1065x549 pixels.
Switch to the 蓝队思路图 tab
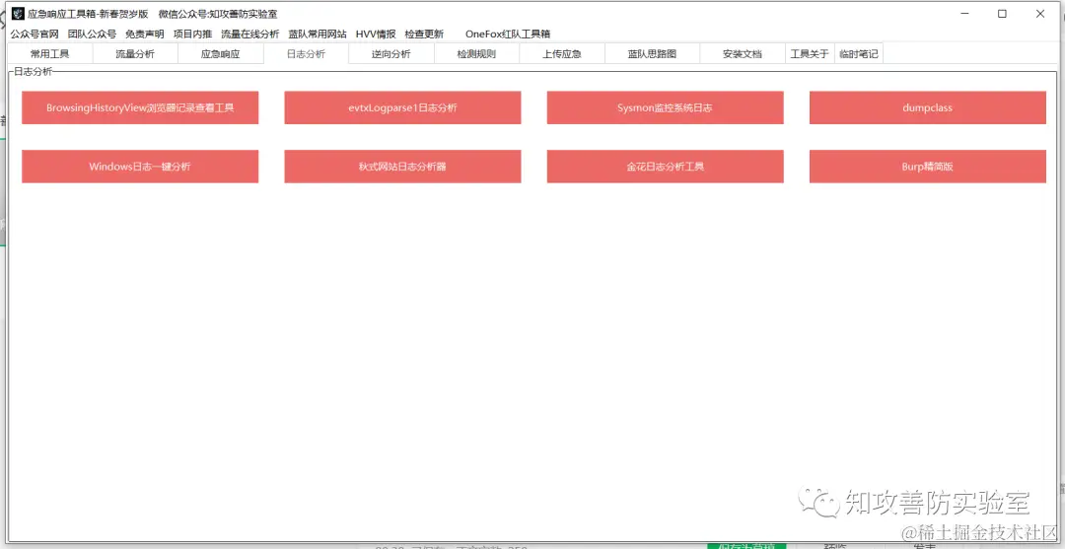pyautogui.click(x=652, y=54)
